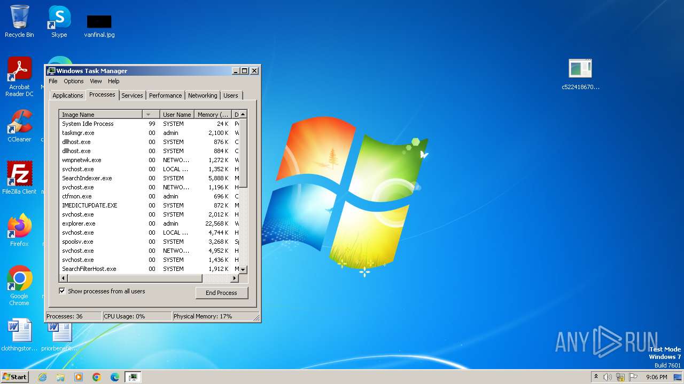
Task: Open the Help menu
Action: [x=114, y=81]
